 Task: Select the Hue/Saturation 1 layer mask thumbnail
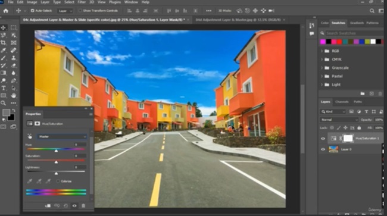click(x=348, y=138)
